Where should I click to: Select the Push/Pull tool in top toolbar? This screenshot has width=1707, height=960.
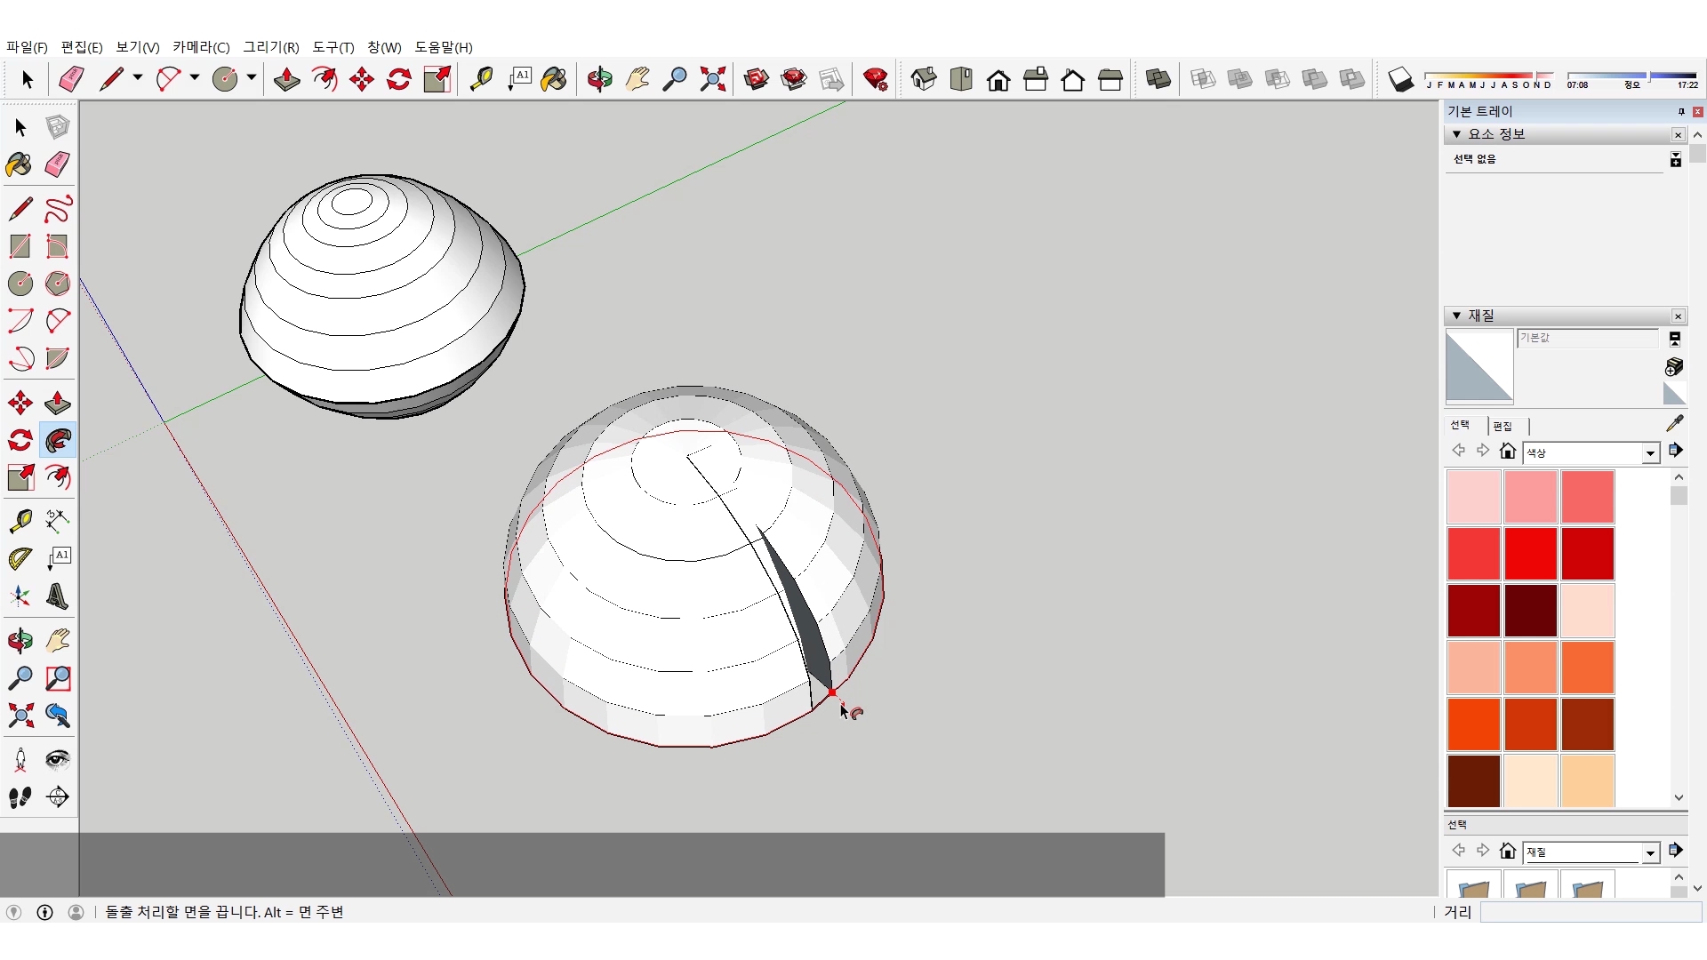[x=286, y=79]
